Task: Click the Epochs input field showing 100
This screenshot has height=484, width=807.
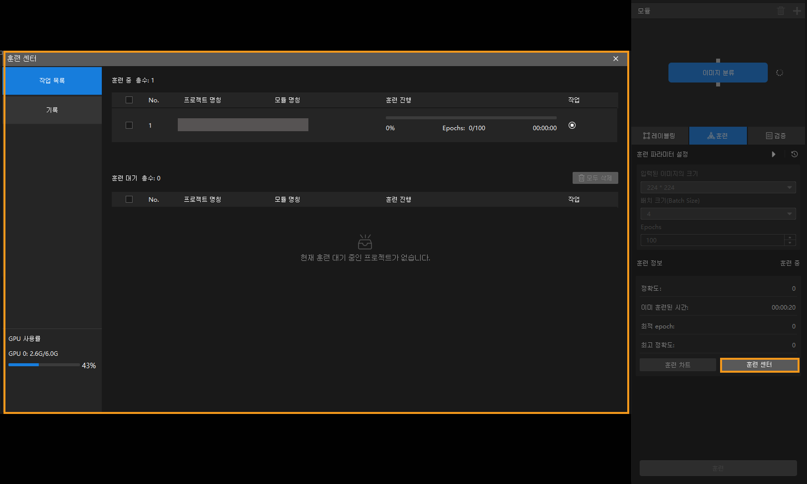Action: (x=712, y=240)
